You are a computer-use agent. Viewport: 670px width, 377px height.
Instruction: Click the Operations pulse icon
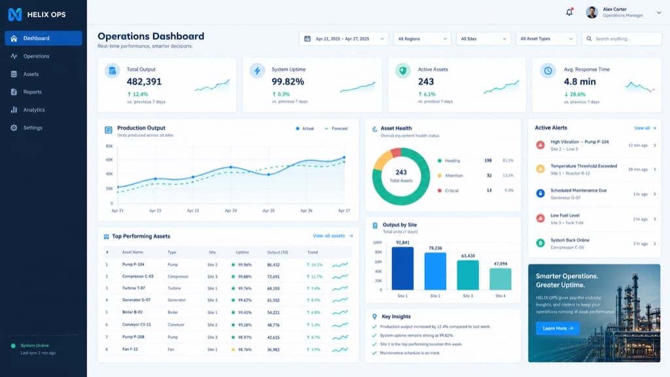click(14, 56)
